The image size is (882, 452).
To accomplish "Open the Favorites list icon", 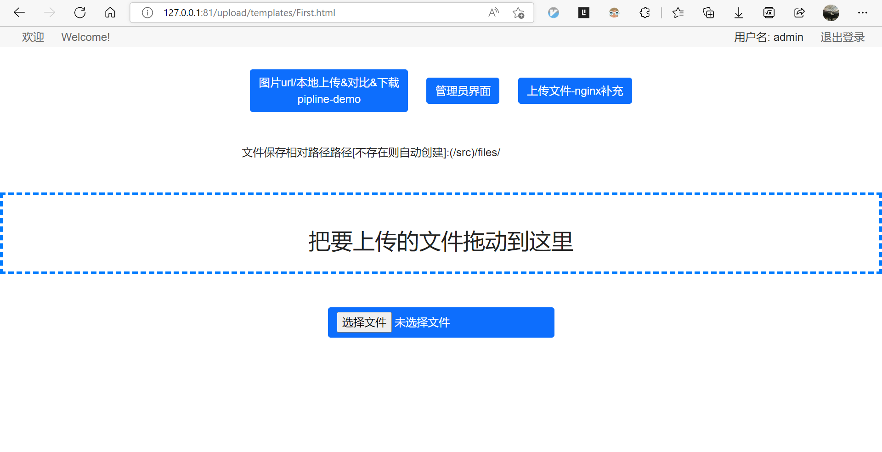I will 678,13.
